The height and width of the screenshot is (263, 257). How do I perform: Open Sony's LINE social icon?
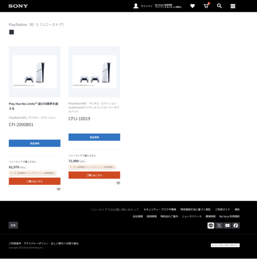pos(211,225)
